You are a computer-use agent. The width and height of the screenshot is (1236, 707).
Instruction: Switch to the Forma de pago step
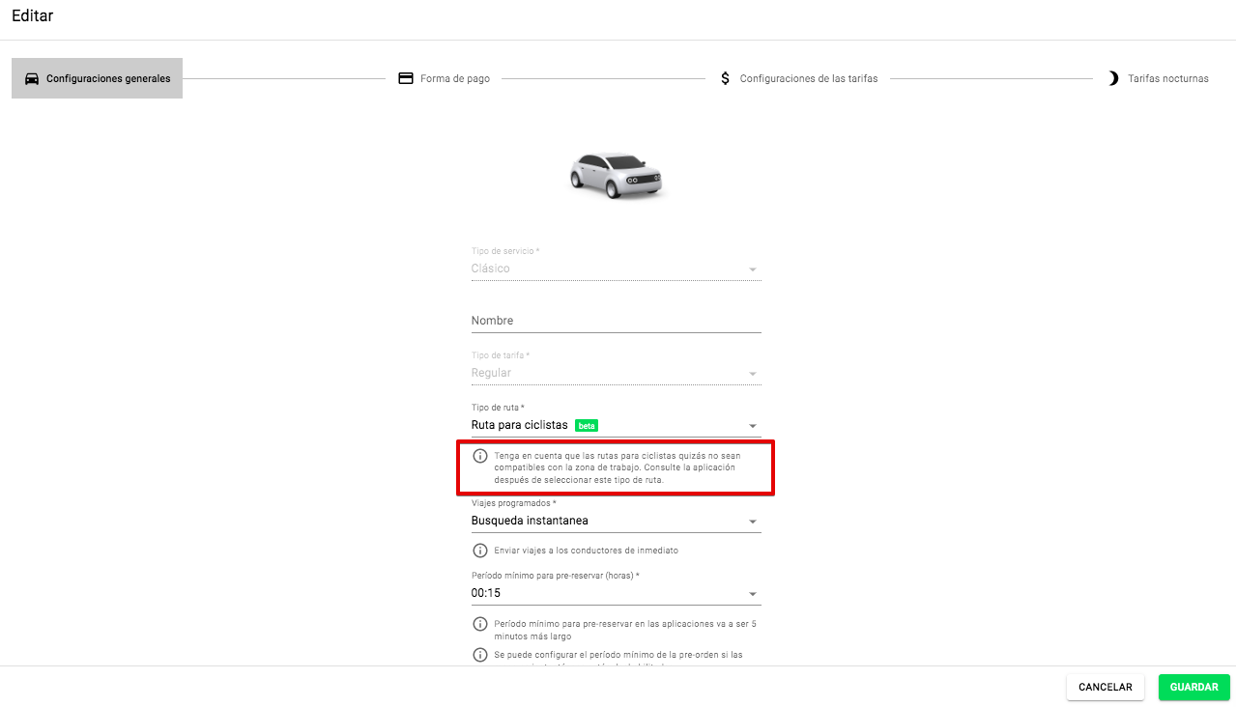tap(454, 78)
